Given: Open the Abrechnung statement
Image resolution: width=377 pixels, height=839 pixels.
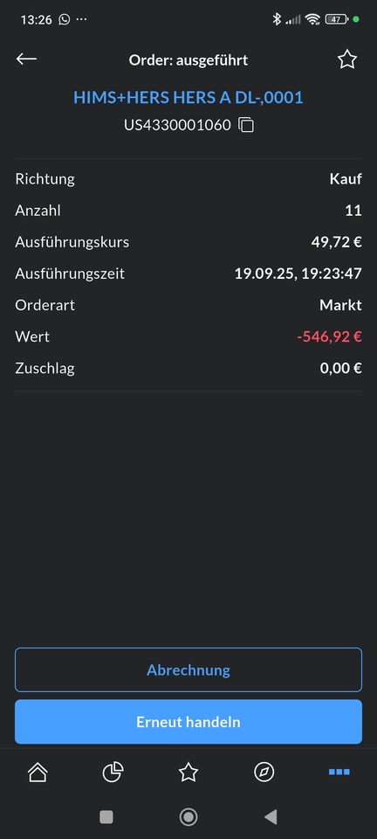Looking at the screenshot, I should click(188, 670).
